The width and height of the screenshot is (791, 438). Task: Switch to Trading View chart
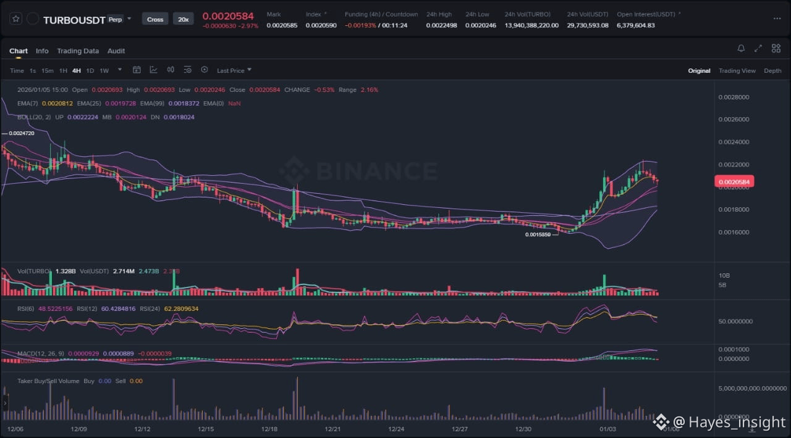[x=737, y=71]
